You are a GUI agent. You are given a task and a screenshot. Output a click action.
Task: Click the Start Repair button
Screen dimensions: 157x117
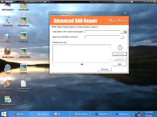click(x=120, y=54)
